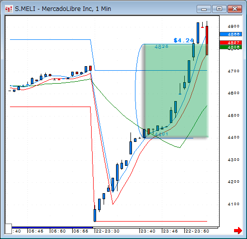Click the red 4827 price marker
Screen dimensions: 247x239
[x=231, y=43]
